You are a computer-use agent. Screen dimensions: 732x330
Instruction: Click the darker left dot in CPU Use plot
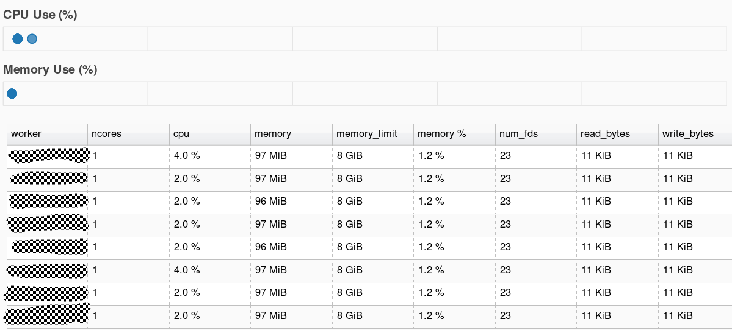point(18,39)
